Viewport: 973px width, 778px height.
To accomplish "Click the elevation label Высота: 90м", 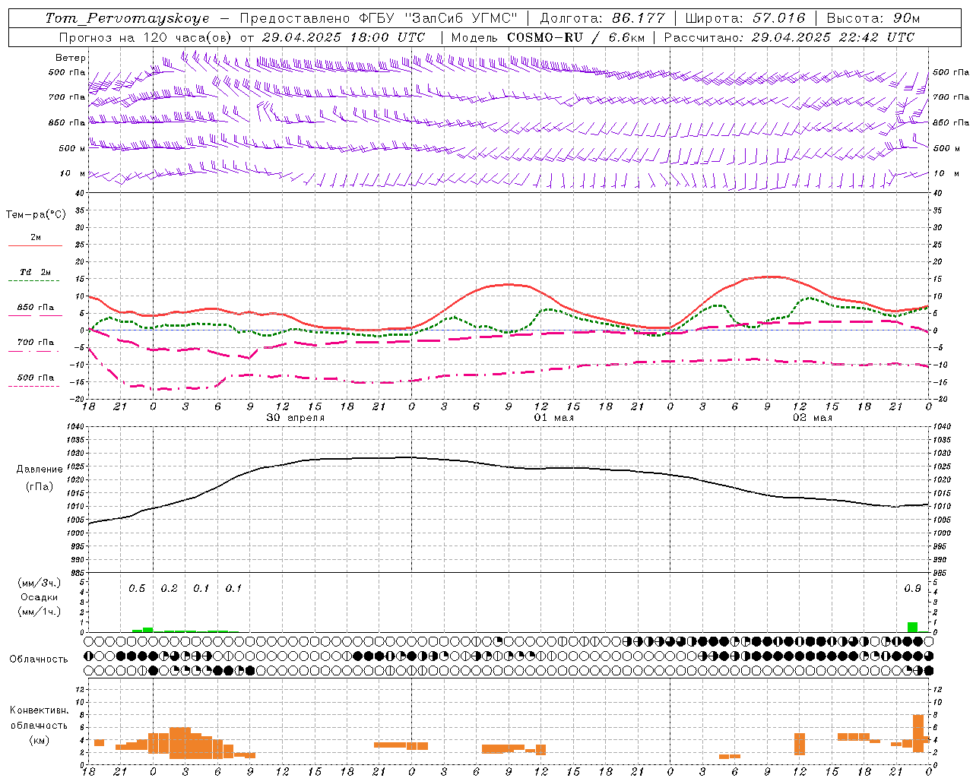I will pyautogui.click(x=873, y=18).
